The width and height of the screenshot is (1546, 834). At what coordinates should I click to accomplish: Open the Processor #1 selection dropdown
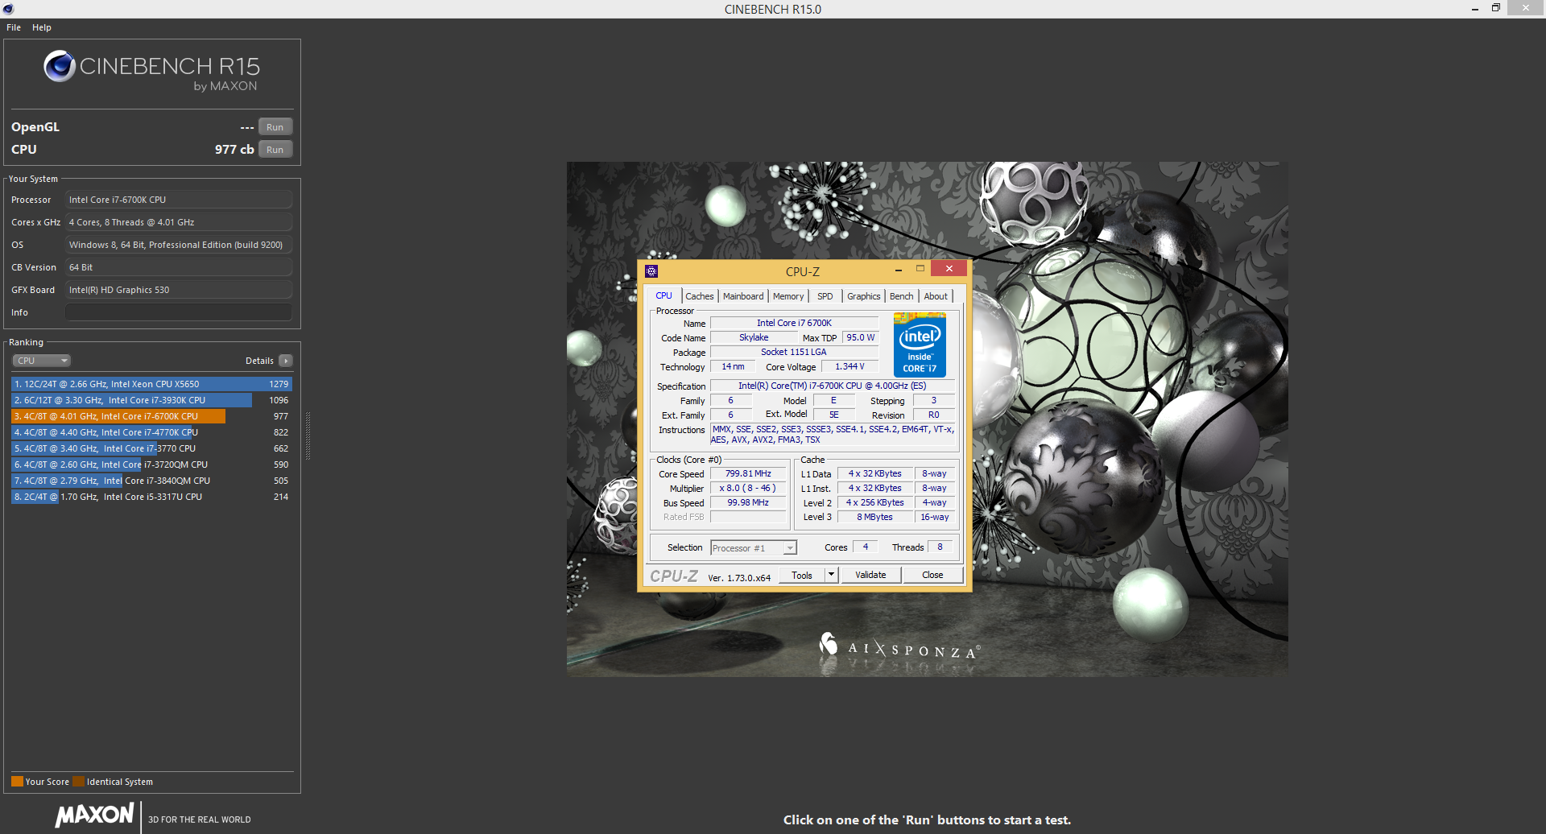click(754, 548)
